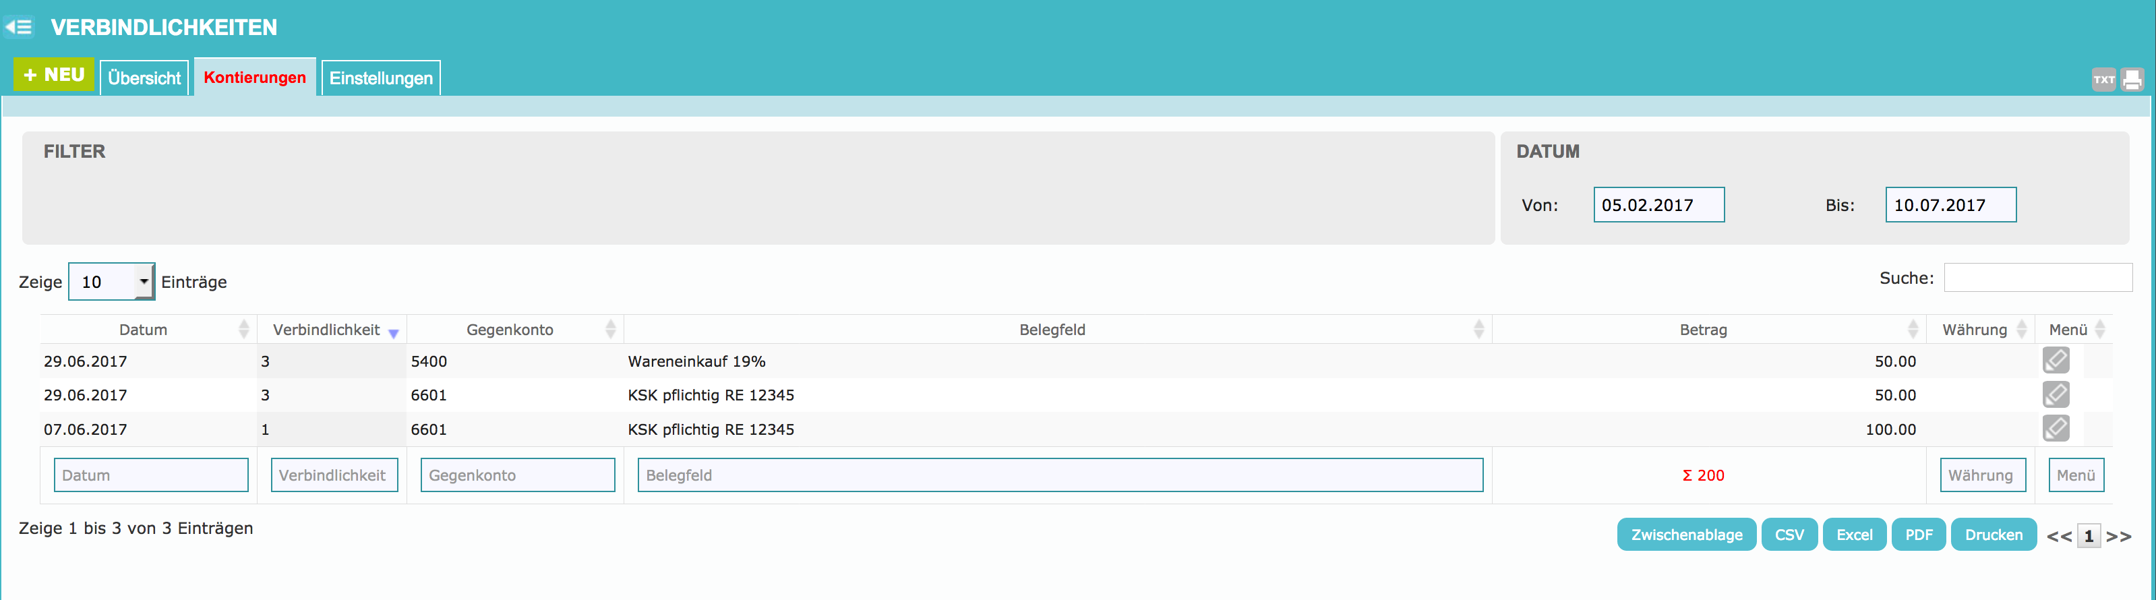Click the printer icon

(2132, 80)
